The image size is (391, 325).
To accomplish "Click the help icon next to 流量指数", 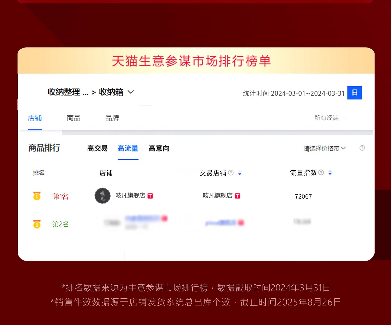I will pyautogui.click(x=321, y=172).
